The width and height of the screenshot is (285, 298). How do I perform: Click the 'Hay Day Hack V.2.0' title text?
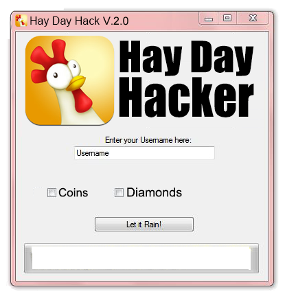(x=79, y=21)
